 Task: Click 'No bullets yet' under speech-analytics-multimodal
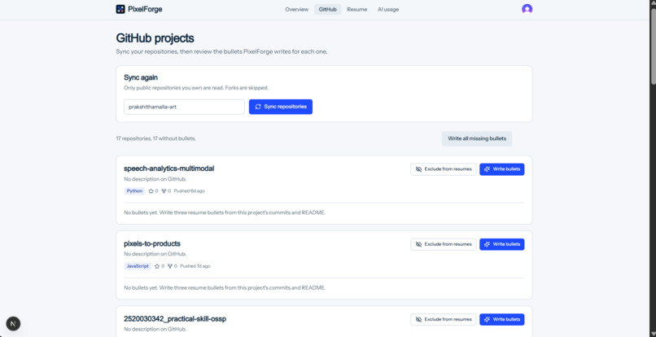[x=225, y=212]
